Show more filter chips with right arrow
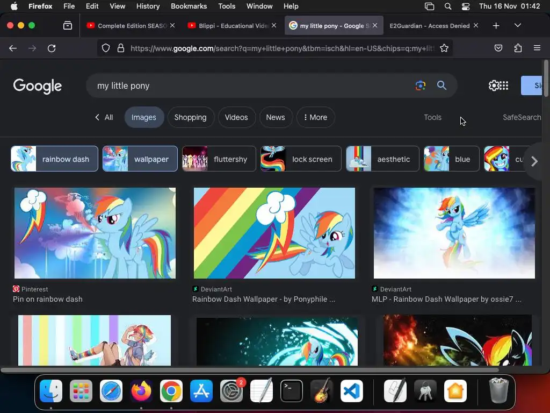The height and width of the screenshot is (413, 550). tap(534, 161)
